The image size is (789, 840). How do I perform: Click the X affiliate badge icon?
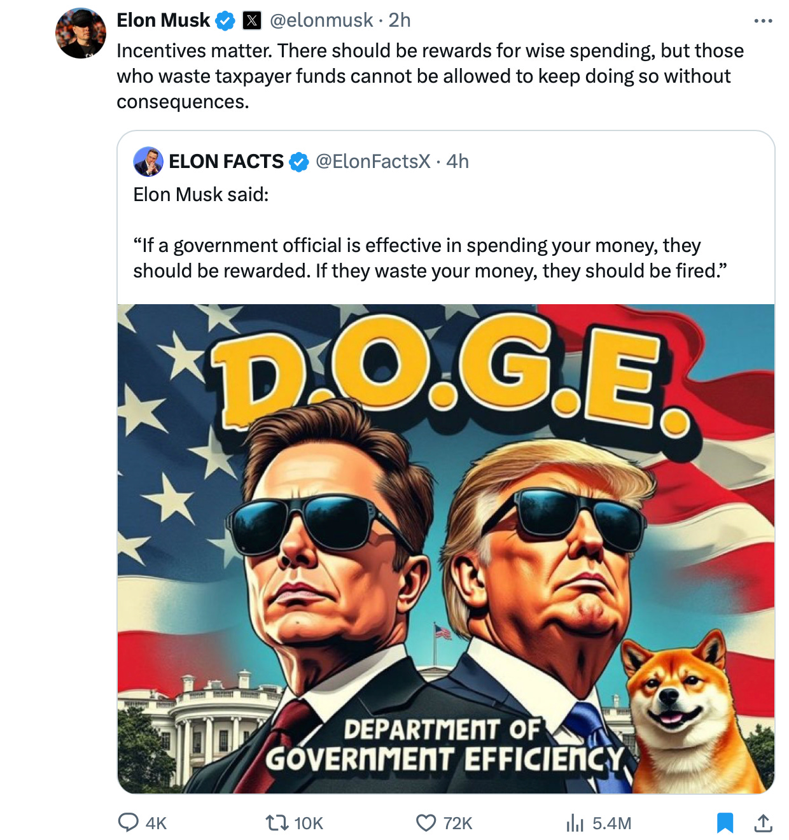(x=253, y=21)
